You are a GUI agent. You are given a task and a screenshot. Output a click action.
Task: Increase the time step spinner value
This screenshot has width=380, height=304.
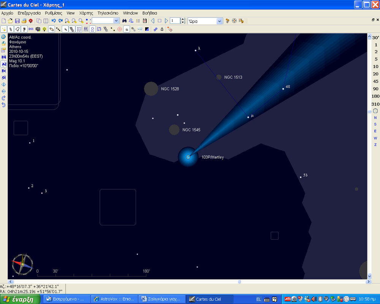pyautogui.click(x=183, y=19)
